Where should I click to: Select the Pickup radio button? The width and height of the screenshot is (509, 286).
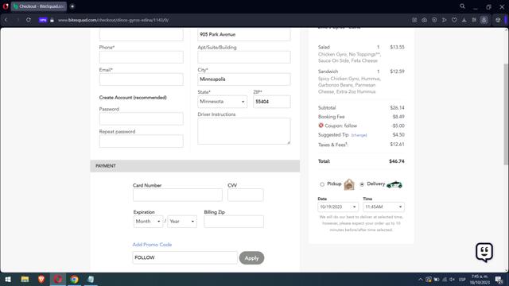click(322, 184)
